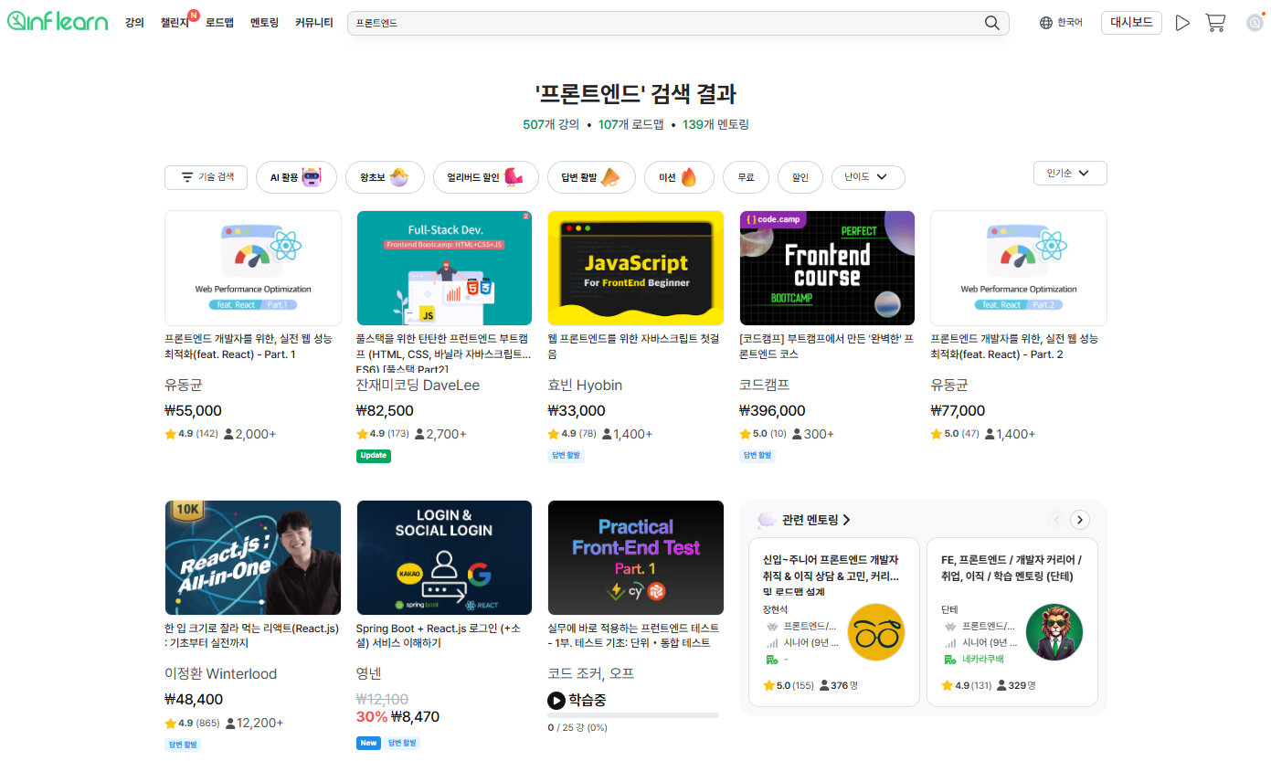Toggle the 할인 filter chip
The height and width of the screenshot is (761, 1271).
800,177
